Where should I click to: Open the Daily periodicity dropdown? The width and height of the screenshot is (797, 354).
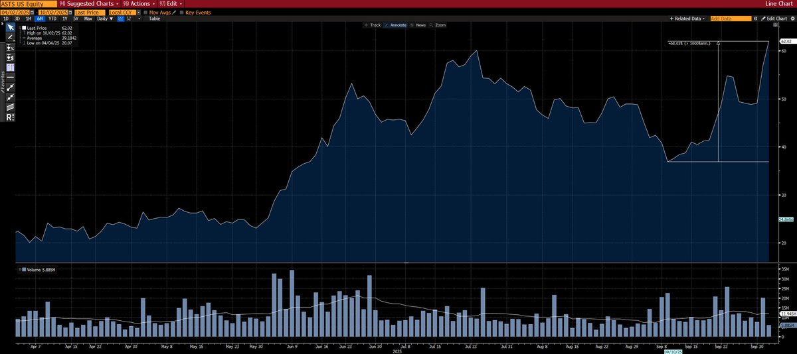click(105, 19)
